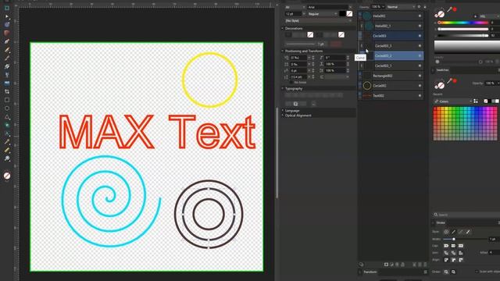Screen dimensions: 500x281
Task: Toggle visibility dot of Text002 layer
Action: click(420, 95)
